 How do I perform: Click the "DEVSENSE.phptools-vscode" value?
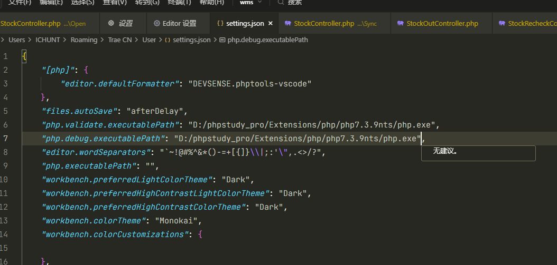(250, 84)
